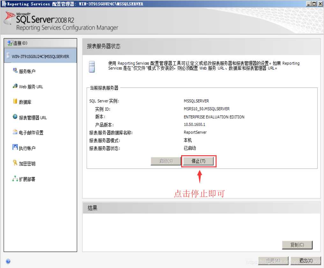Screen dimensions: 324x268
Task: Minimize the configuration manager window
Action: click(309, 4)
